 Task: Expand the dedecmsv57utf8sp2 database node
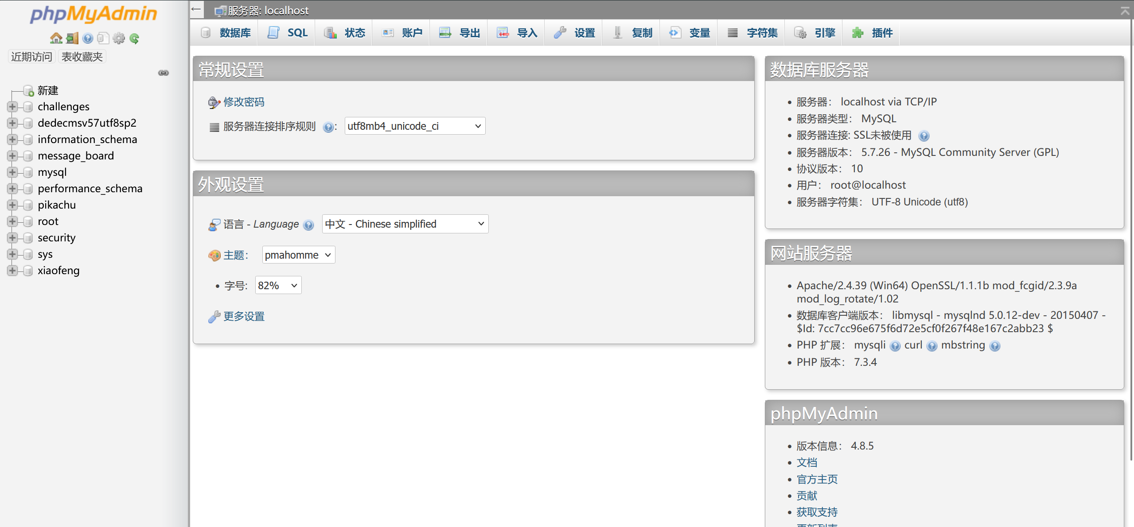point(12,123)
